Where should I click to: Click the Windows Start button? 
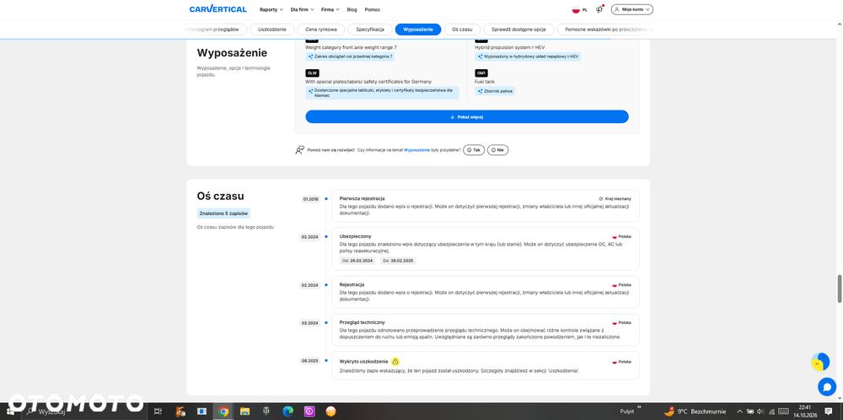(11, 412)
